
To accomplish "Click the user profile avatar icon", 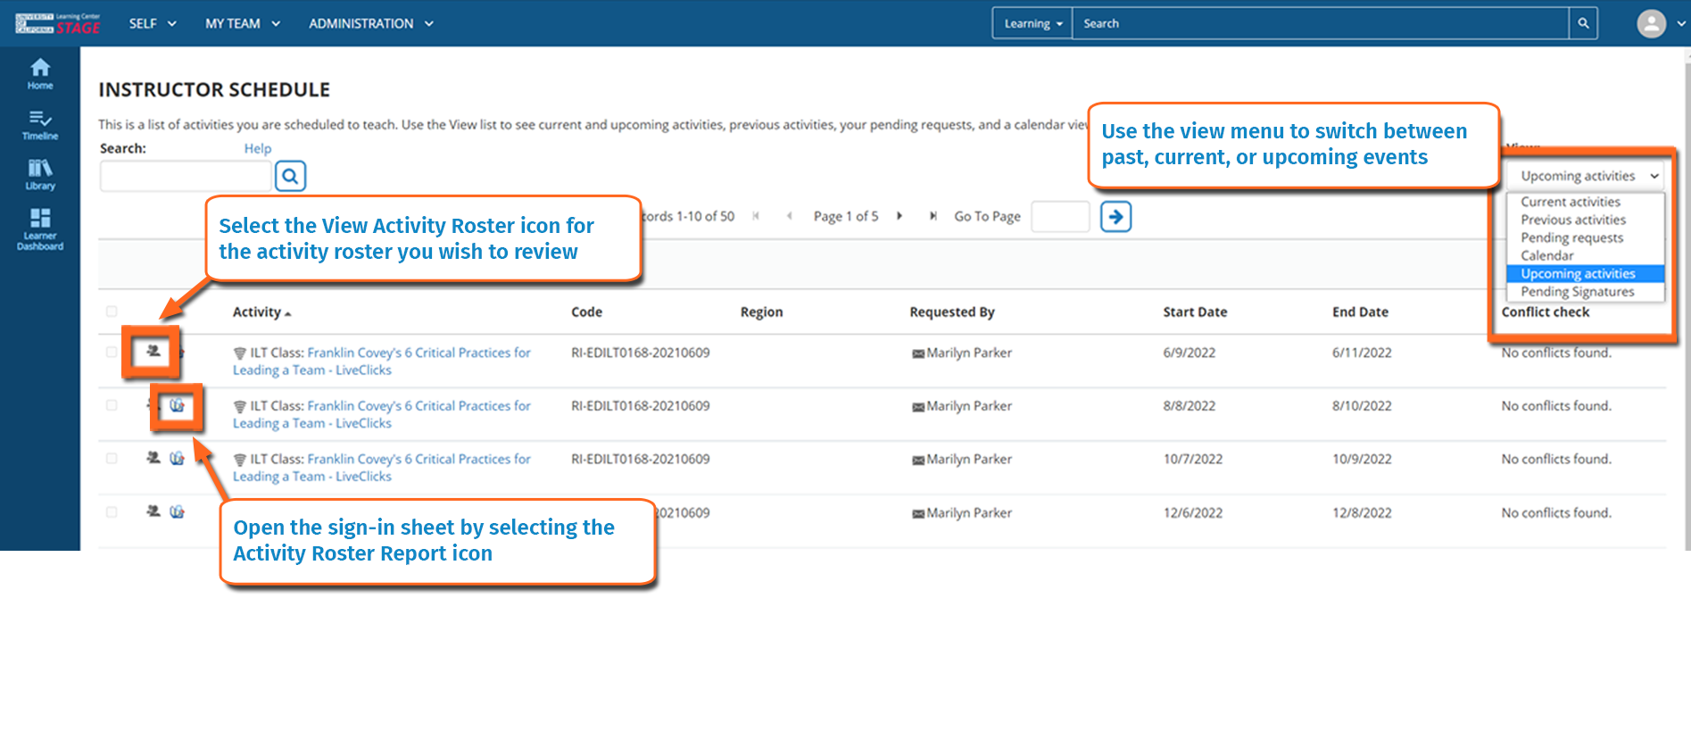I will pos(1651,23).
